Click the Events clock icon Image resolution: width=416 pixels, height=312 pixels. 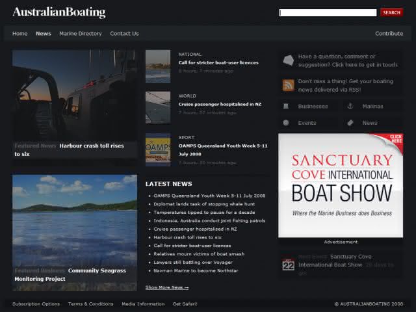coord(286,123)
